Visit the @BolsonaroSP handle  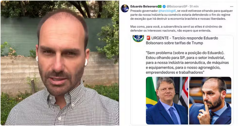177,6
